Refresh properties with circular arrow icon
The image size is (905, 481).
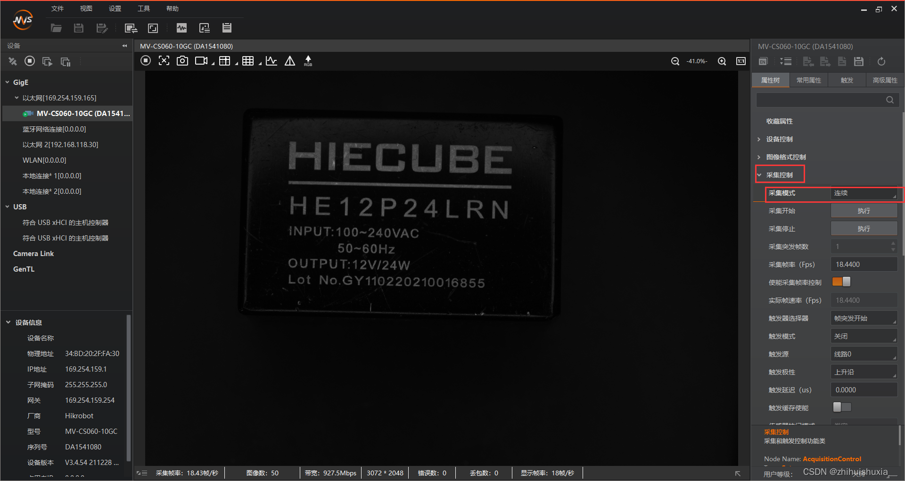point(881,61)
